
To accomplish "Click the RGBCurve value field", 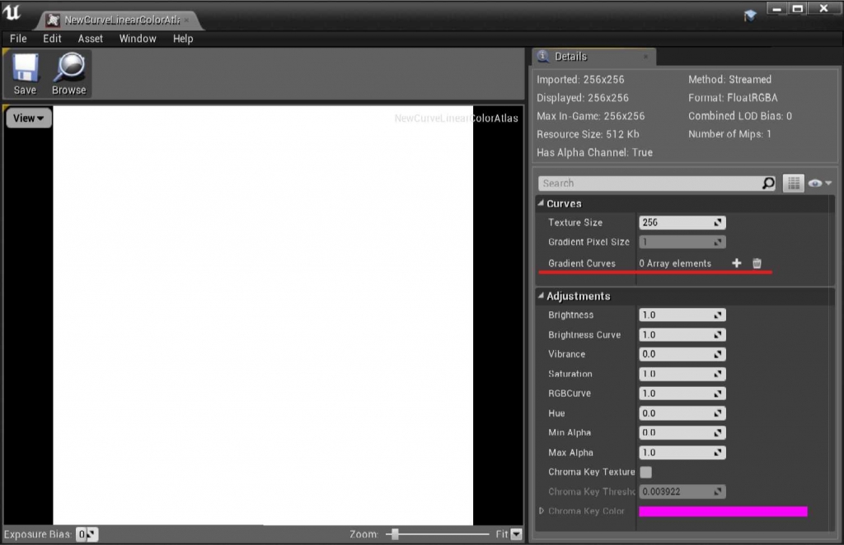I will point(682,394).
